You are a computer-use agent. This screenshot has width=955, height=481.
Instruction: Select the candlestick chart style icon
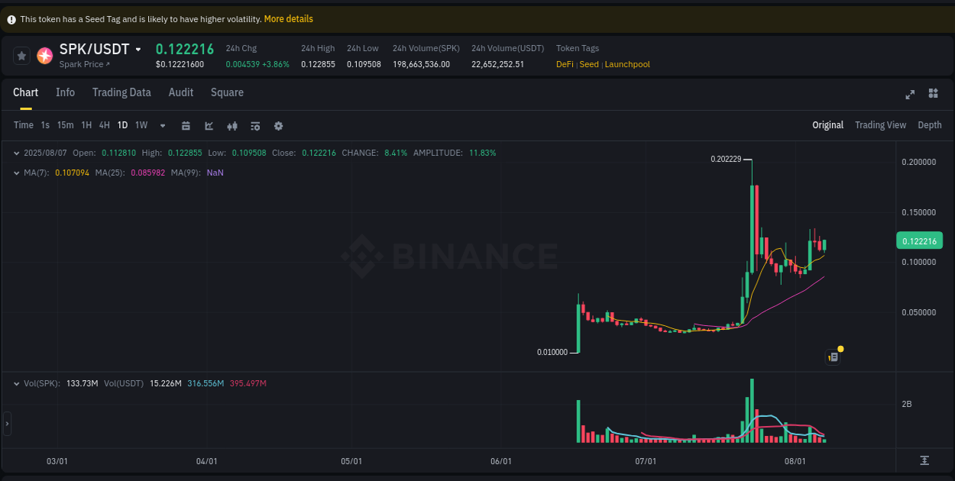[x=232, y=125]
